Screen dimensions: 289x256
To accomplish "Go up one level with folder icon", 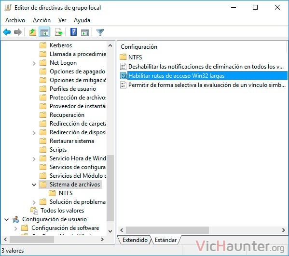I will click(33, 32).
